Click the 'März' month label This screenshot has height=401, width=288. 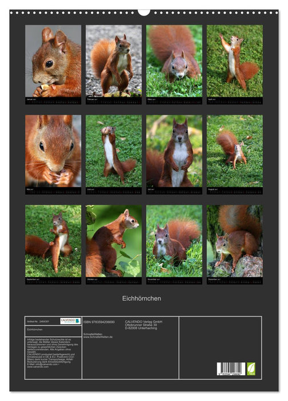[x=150, y=99]
